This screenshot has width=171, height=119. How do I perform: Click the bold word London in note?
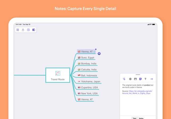147,85
